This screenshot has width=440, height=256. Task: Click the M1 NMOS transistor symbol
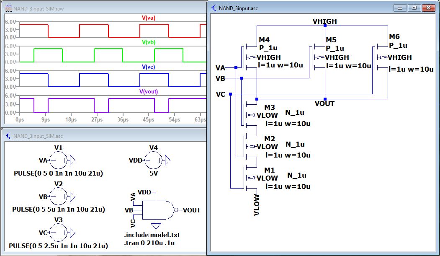[249, 178]
